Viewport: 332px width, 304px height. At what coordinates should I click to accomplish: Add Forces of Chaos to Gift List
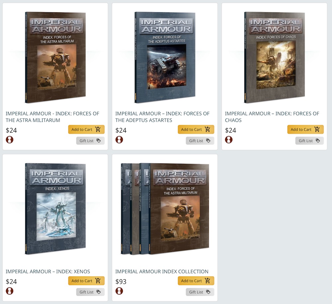pos(309,141)
